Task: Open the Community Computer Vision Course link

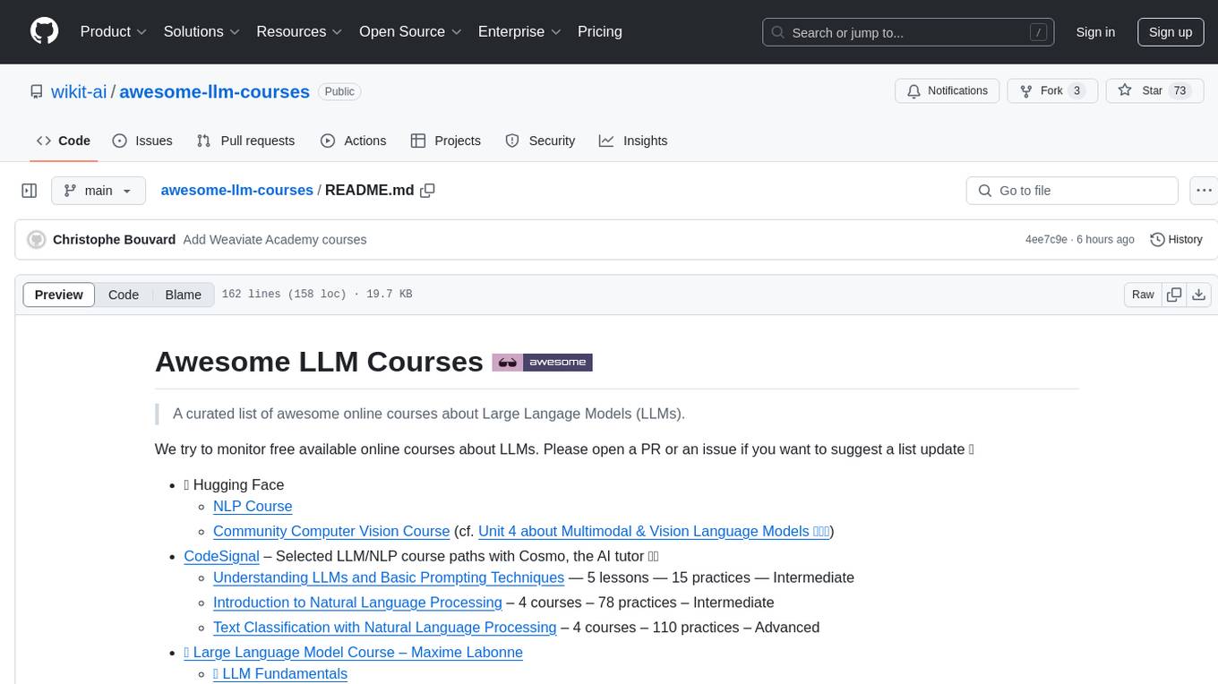Action: [x=331, y=531]
